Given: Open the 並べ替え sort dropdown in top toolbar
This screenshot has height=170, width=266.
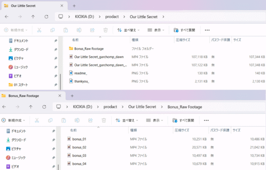Looking at the screenshot, I should click(129, 30).
